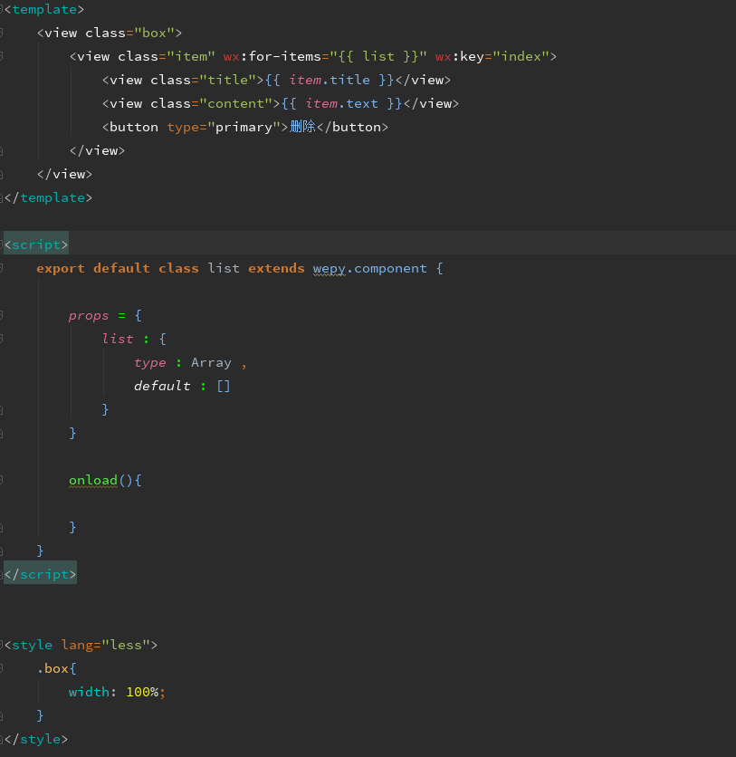Click the underlined onload method name

93,480
